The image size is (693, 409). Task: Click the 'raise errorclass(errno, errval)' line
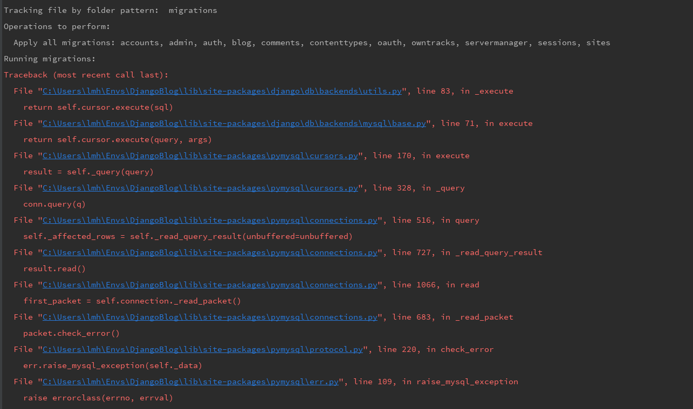click(98, 398)
